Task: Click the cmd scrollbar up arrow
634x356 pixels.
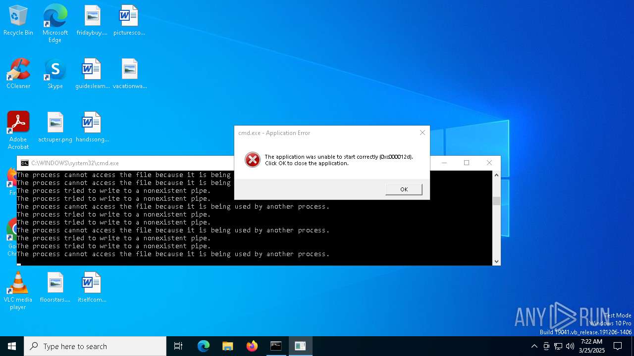Action: [496, 175]
